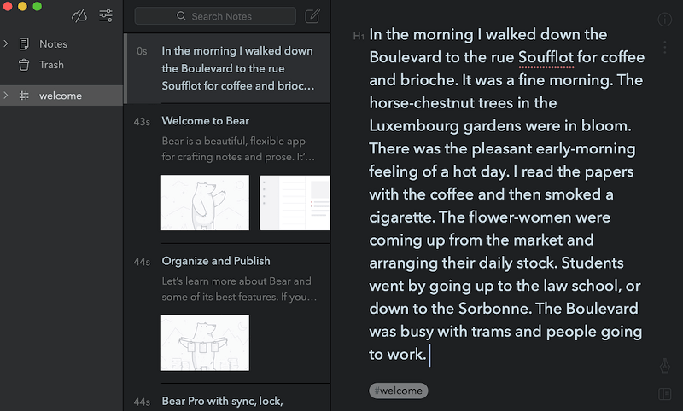Click the Trash bin icon in sidebar

click(24, 65)
